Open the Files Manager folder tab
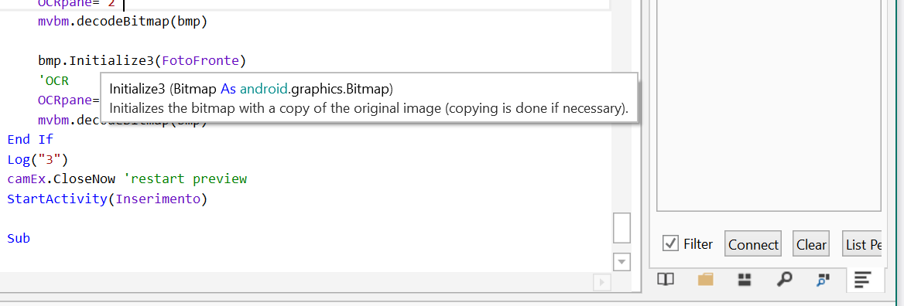This screenshot has width=904, height=306. point(705,280)
